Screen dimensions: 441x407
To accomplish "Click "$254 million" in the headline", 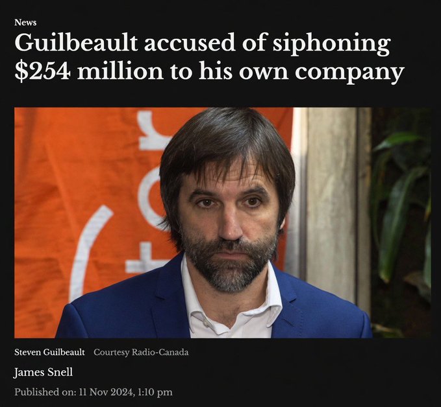I will 88,71.
